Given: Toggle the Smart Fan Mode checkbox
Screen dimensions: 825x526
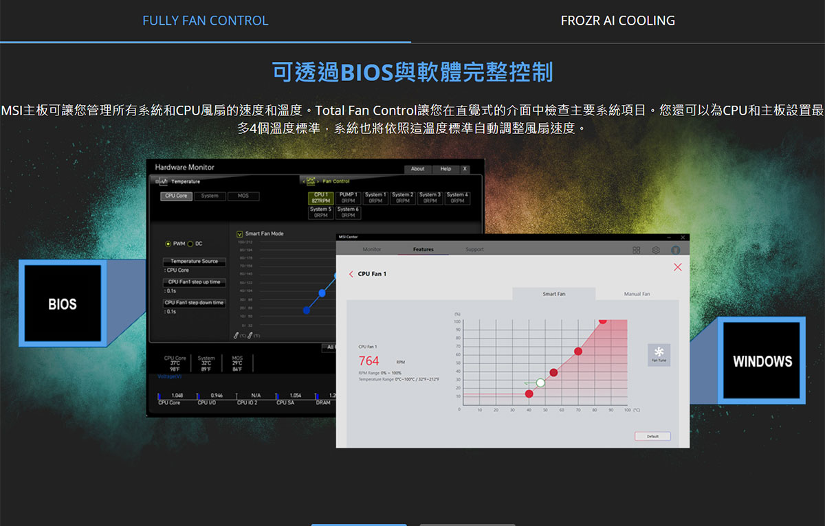Looking at the screenshot, I should coord(239,233).
